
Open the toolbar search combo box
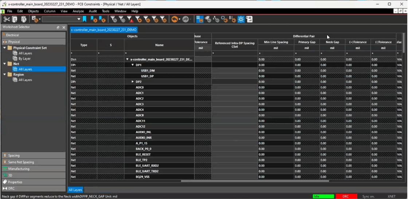[x=62, y=19]
